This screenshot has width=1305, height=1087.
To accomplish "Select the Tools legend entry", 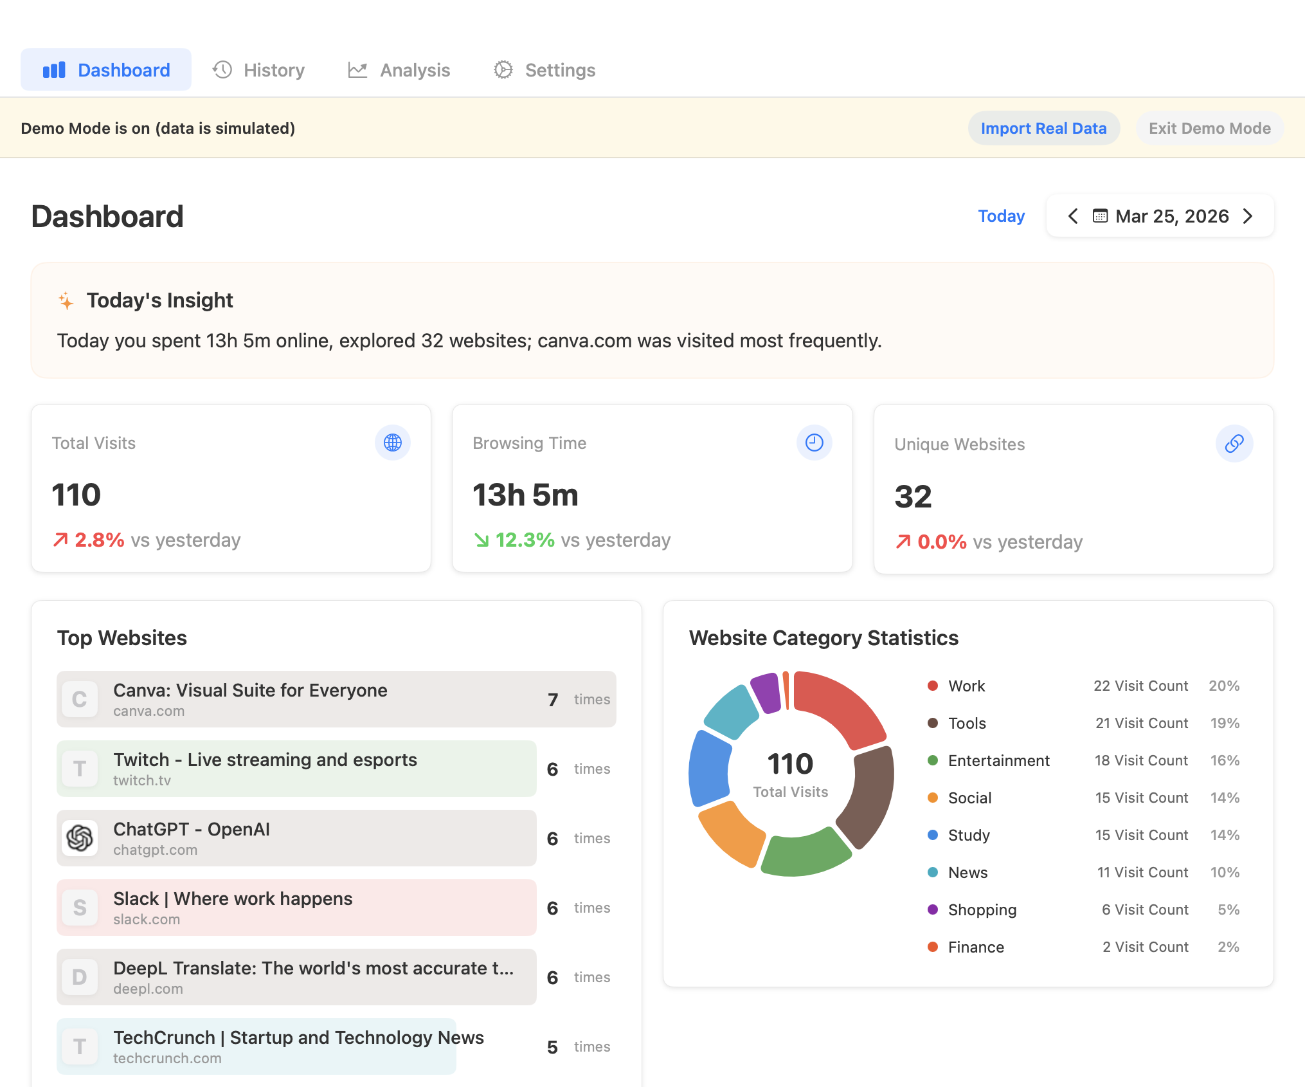I will click(x=1083, y=723).
